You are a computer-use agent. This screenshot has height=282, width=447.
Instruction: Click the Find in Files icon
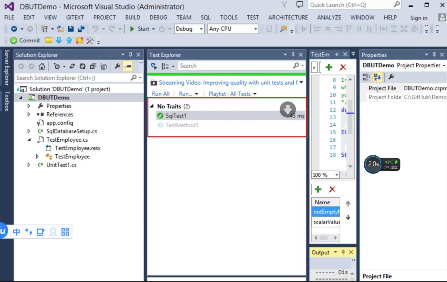coord(283,29)
